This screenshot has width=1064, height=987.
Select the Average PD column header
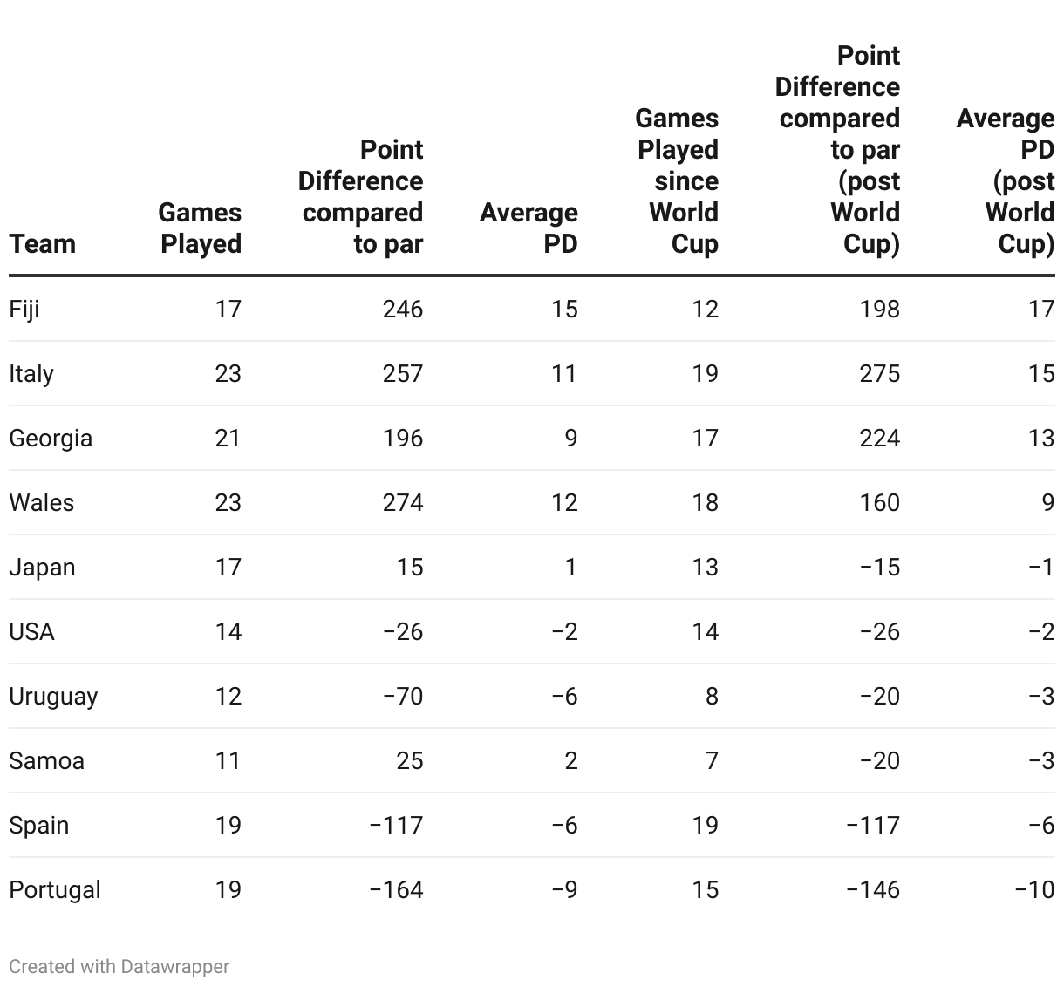(529, 228)
